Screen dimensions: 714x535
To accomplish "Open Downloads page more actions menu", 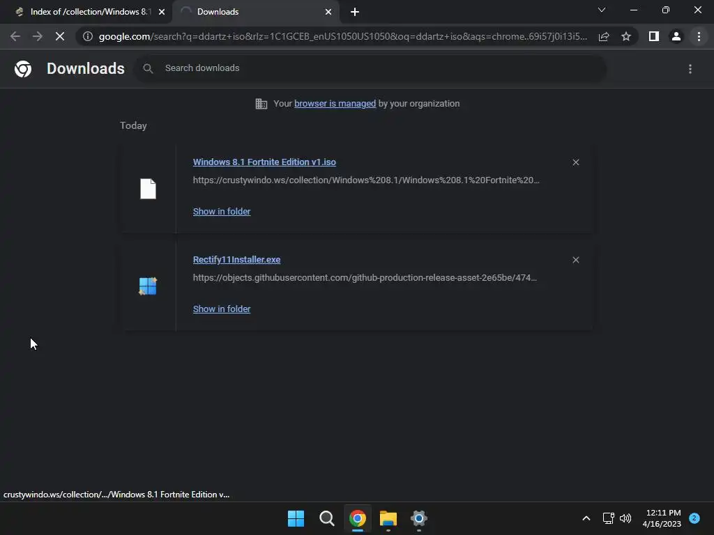I will coord(690,69).
